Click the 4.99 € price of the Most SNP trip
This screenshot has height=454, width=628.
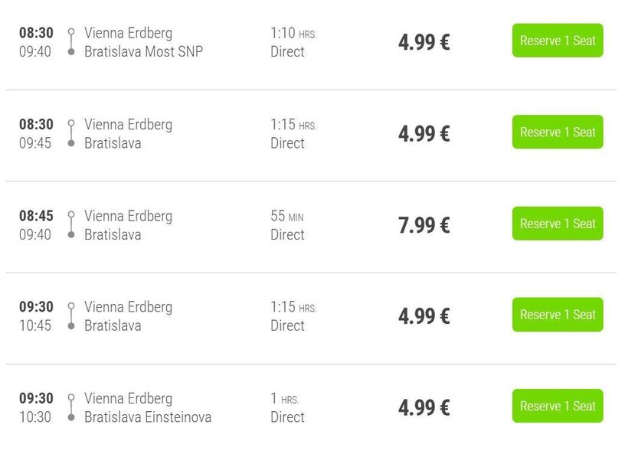424,42
